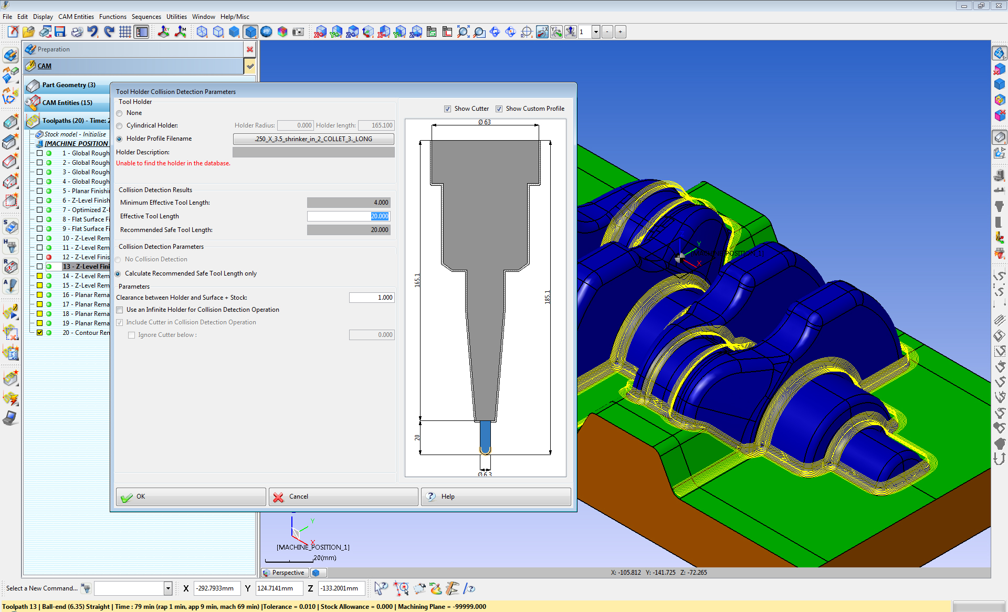
Task: Click the Effective Tool Length field
Action: (349, 216)
